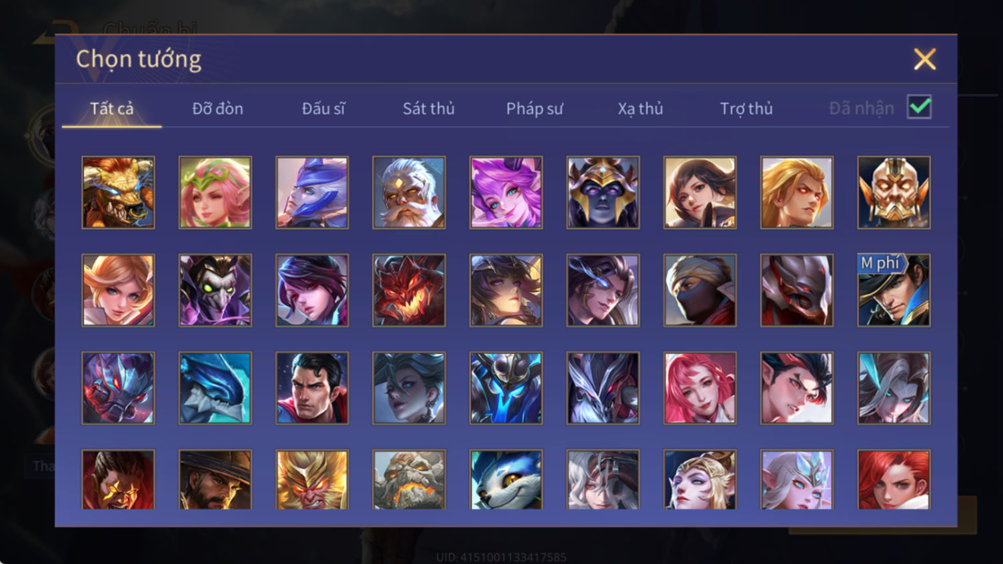Screen dimensions: 1003x564
Task: Pick the pink-haired girl with flower crown
Action: coord(215,193)
